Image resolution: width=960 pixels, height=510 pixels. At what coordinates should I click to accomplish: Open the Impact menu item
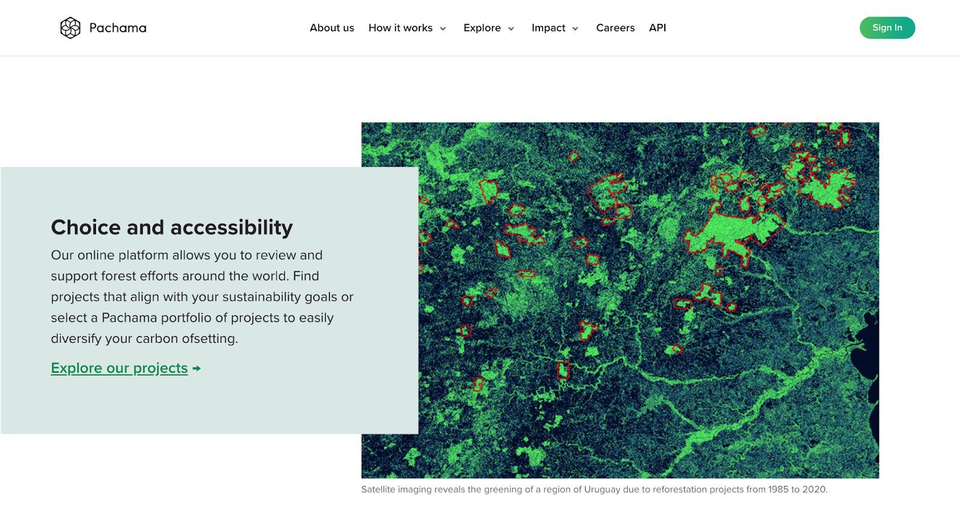coord(548,28)
